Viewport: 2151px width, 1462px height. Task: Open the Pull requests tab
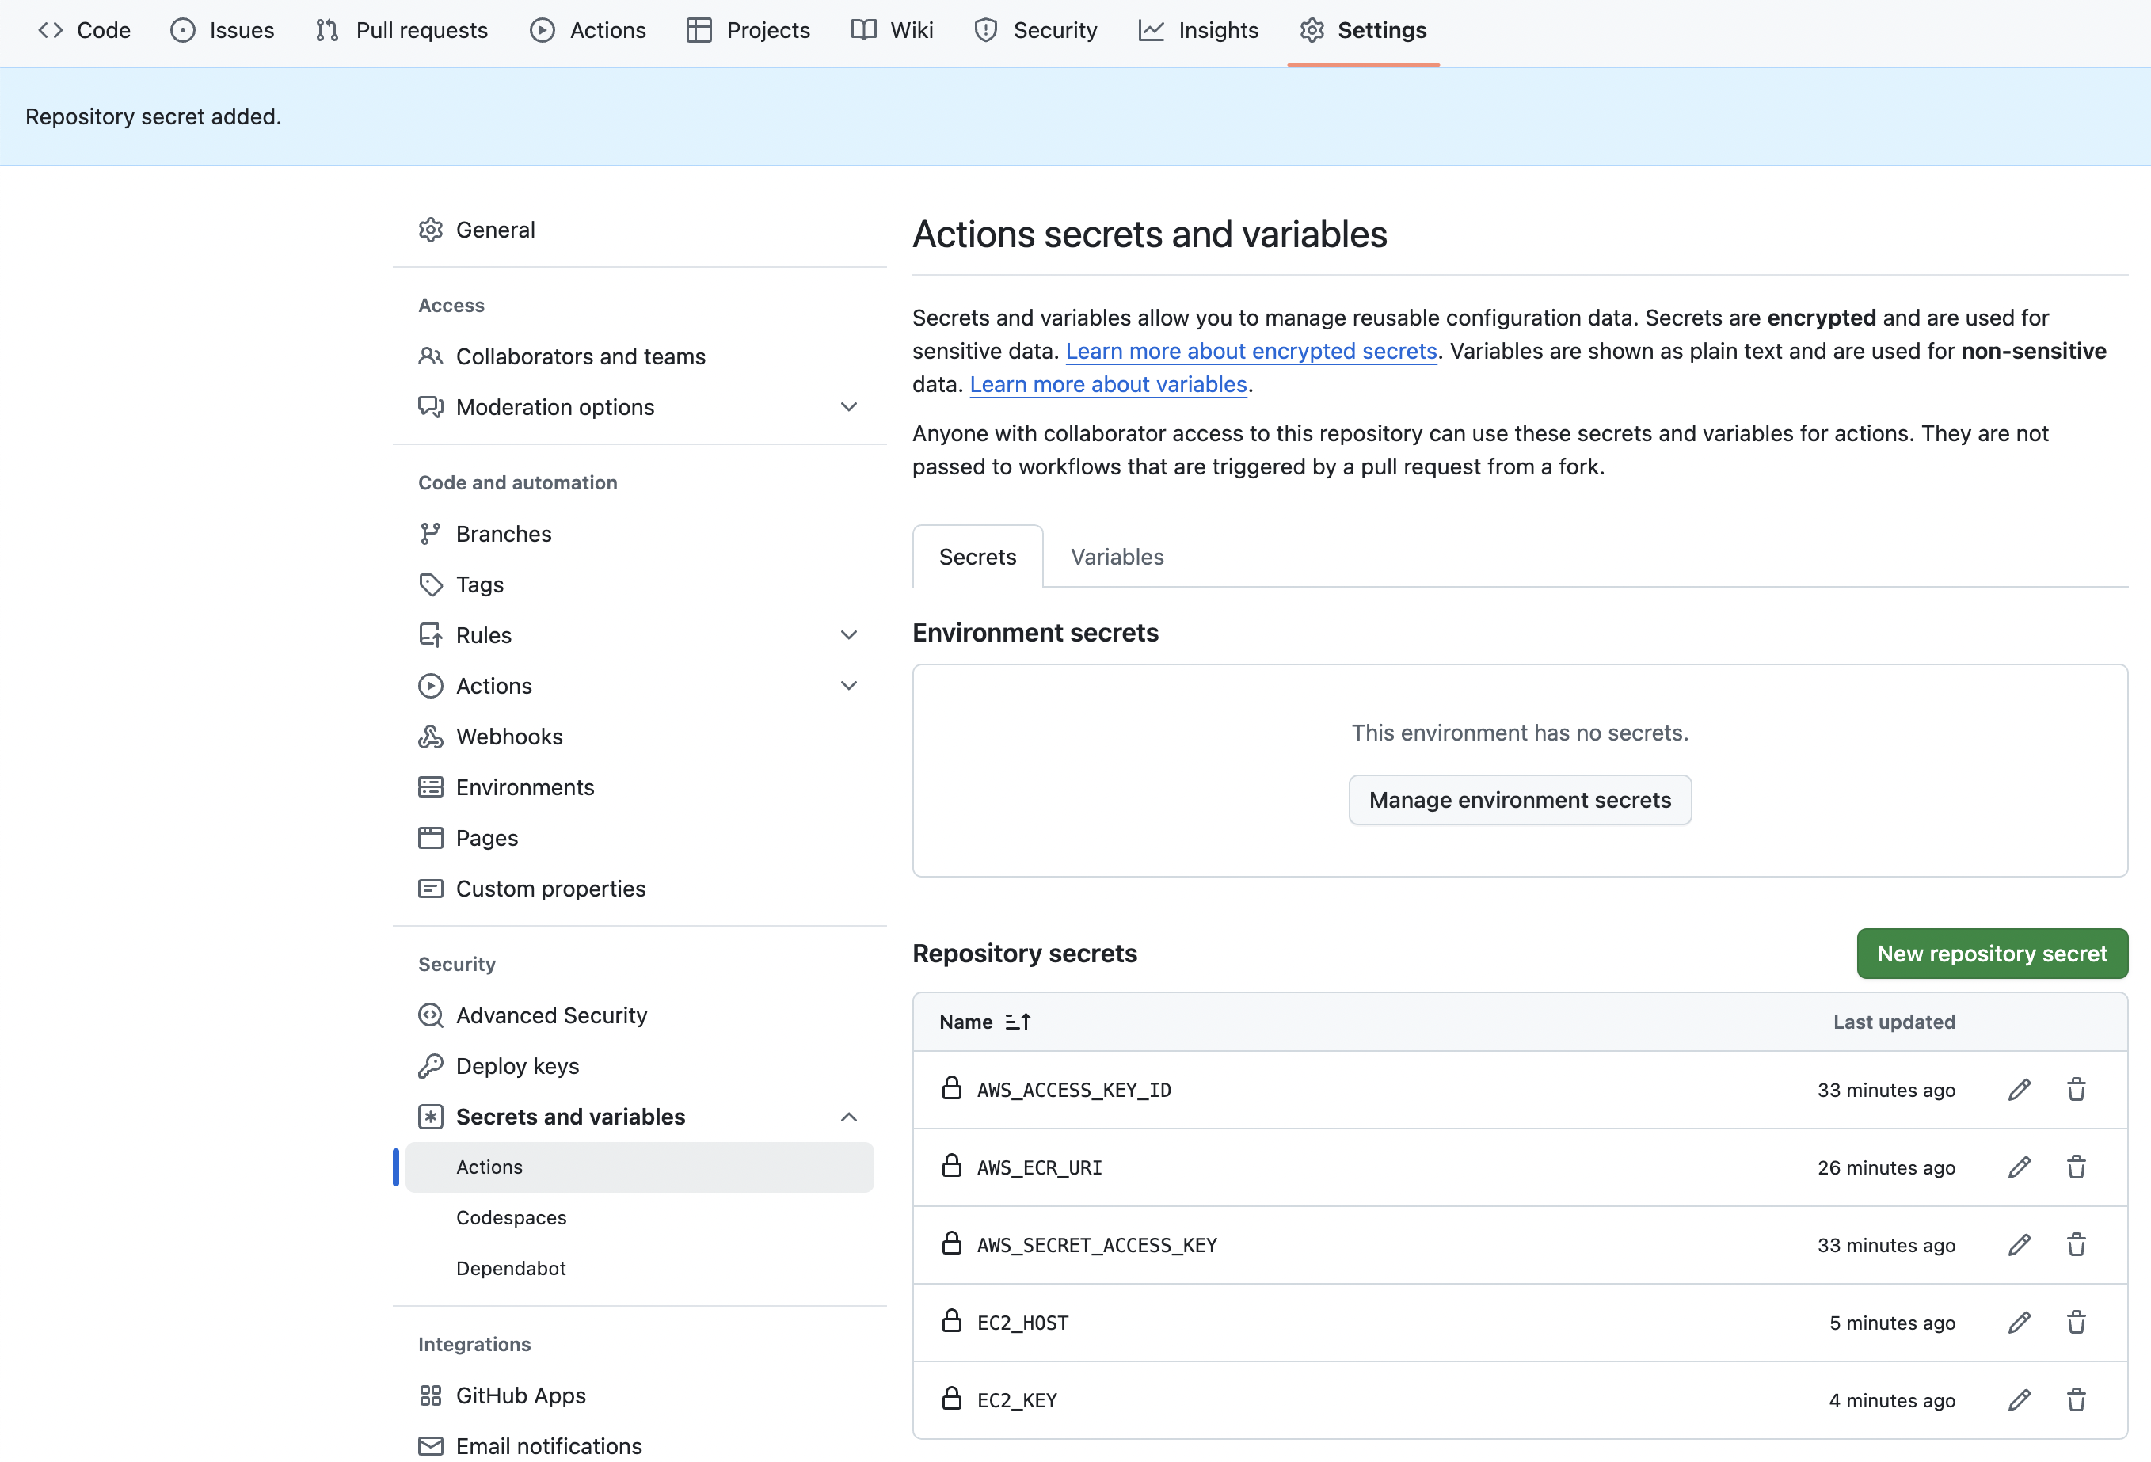tap(401, 31)
